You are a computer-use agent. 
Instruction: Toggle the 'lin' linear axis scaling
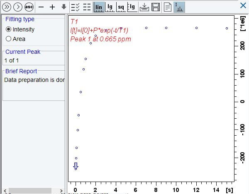click(x=99, y=7)
